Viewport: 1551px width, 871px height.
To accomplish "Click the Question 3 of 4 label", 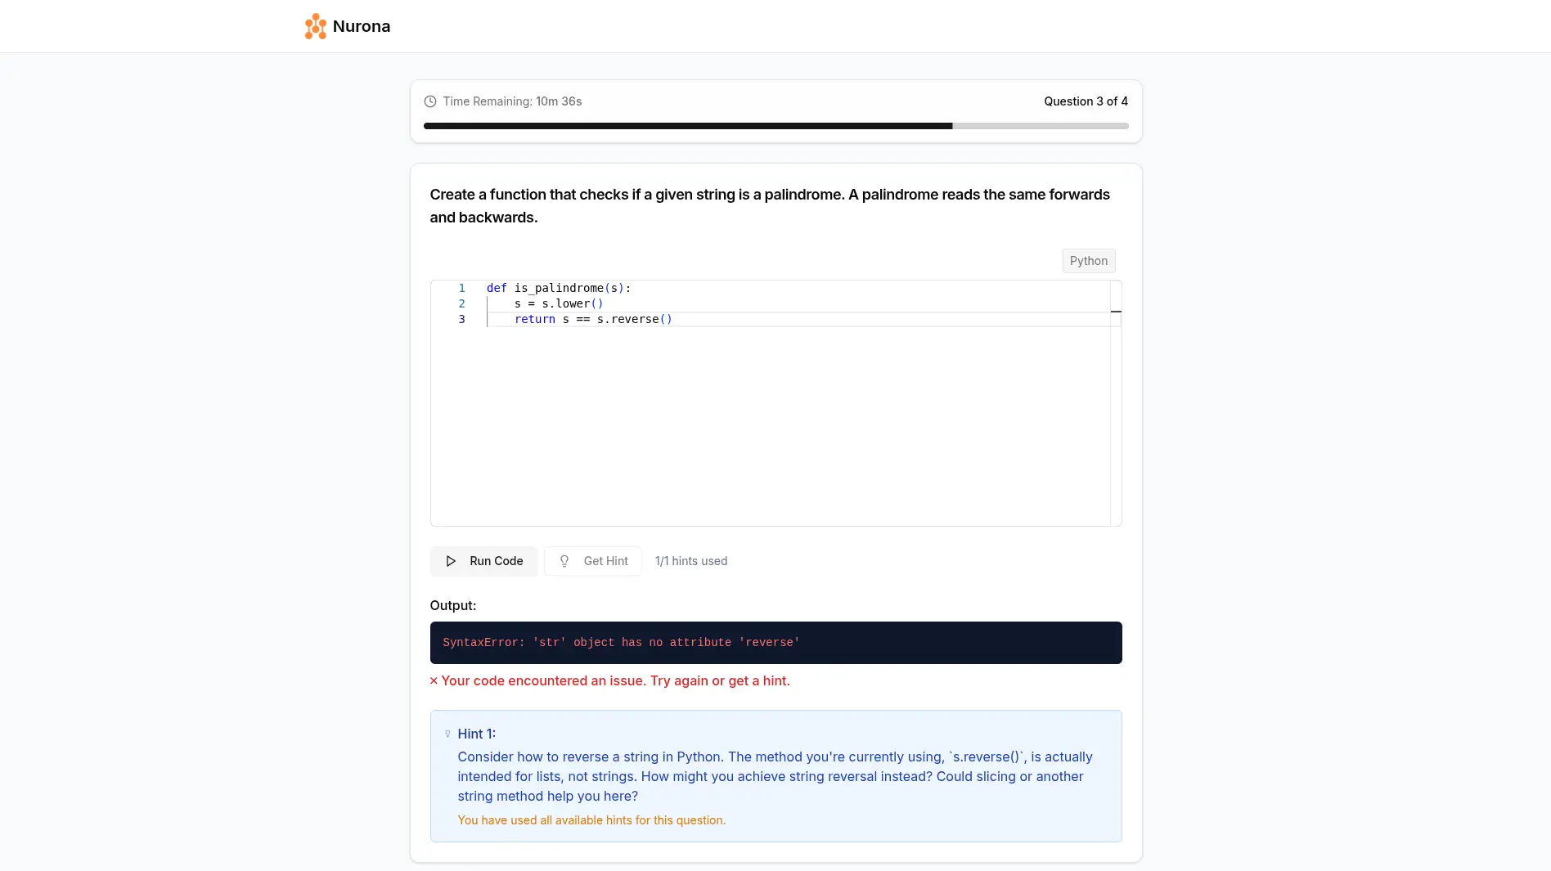I will (1086, 101).
